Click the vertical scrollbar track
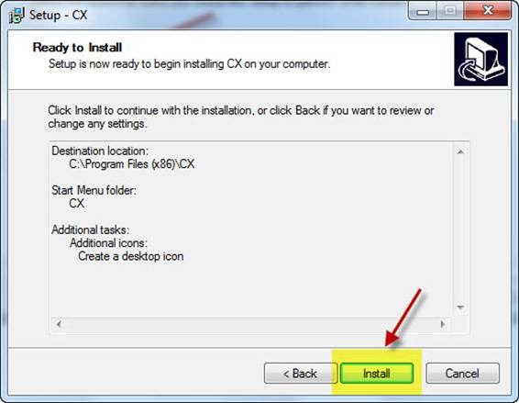Screen dimensions: 519x403 460,229
